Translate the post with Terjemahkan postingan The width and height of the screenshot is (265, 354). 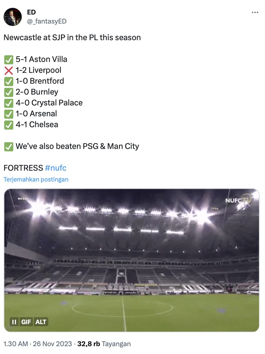coord(35,179)
